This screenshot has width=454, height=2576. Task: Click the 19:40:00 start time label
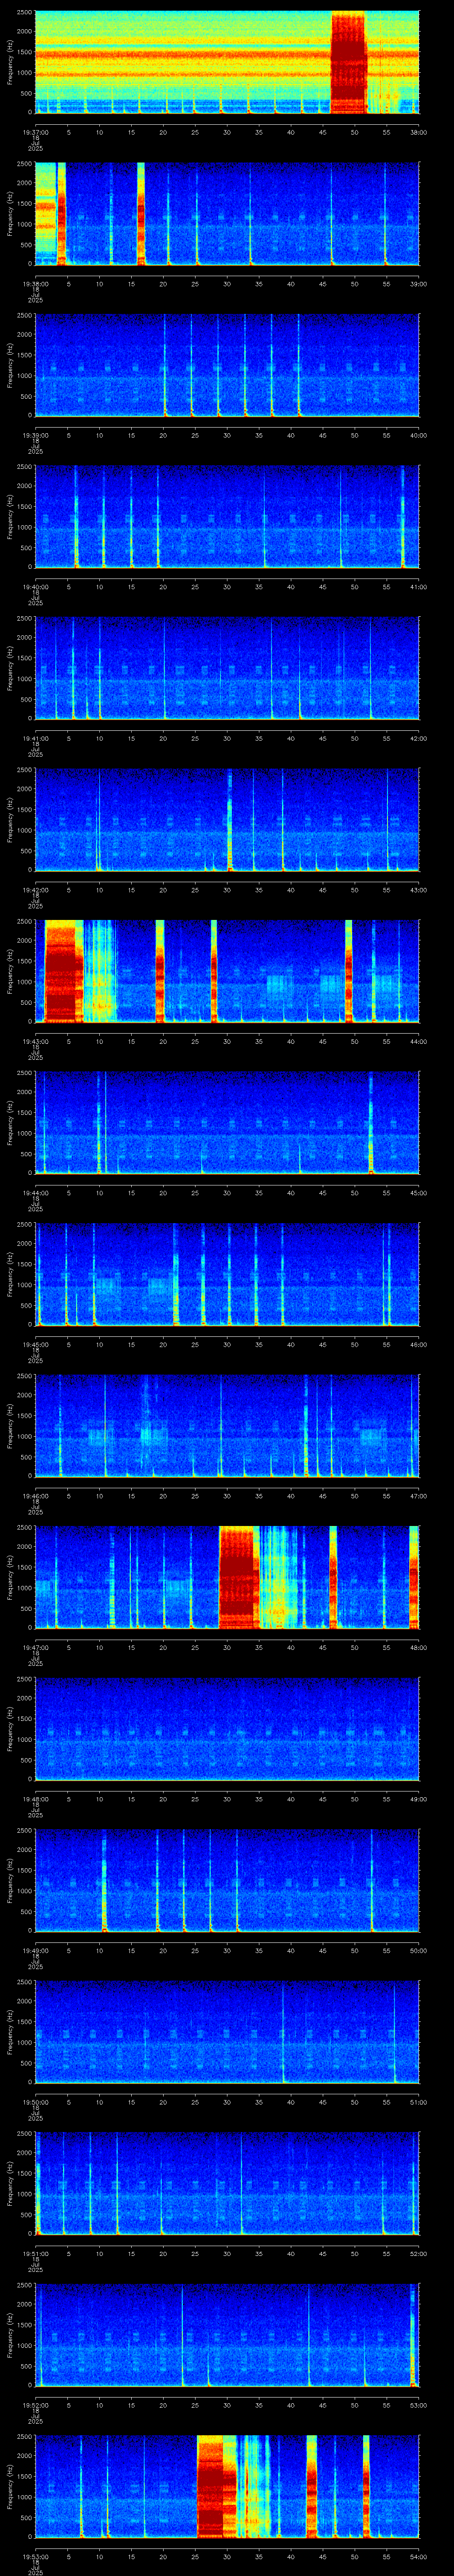coord(35,587)
